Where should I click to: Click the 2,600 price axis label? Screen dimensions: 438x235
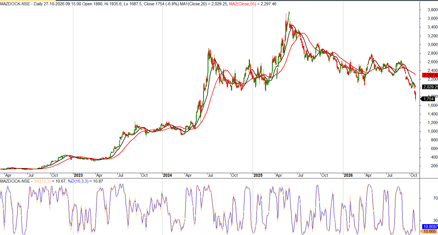pos(432,62)
